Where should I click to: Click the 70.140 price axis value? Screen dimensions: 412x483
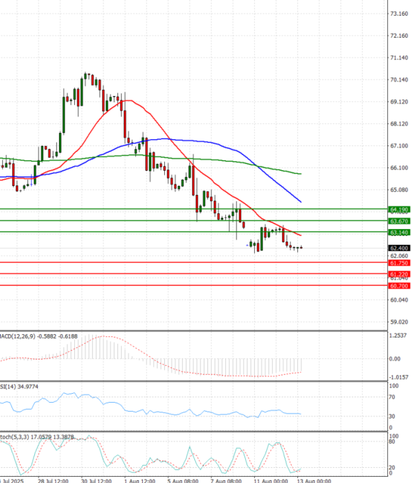pyautogui.click(x=399, y=80)
